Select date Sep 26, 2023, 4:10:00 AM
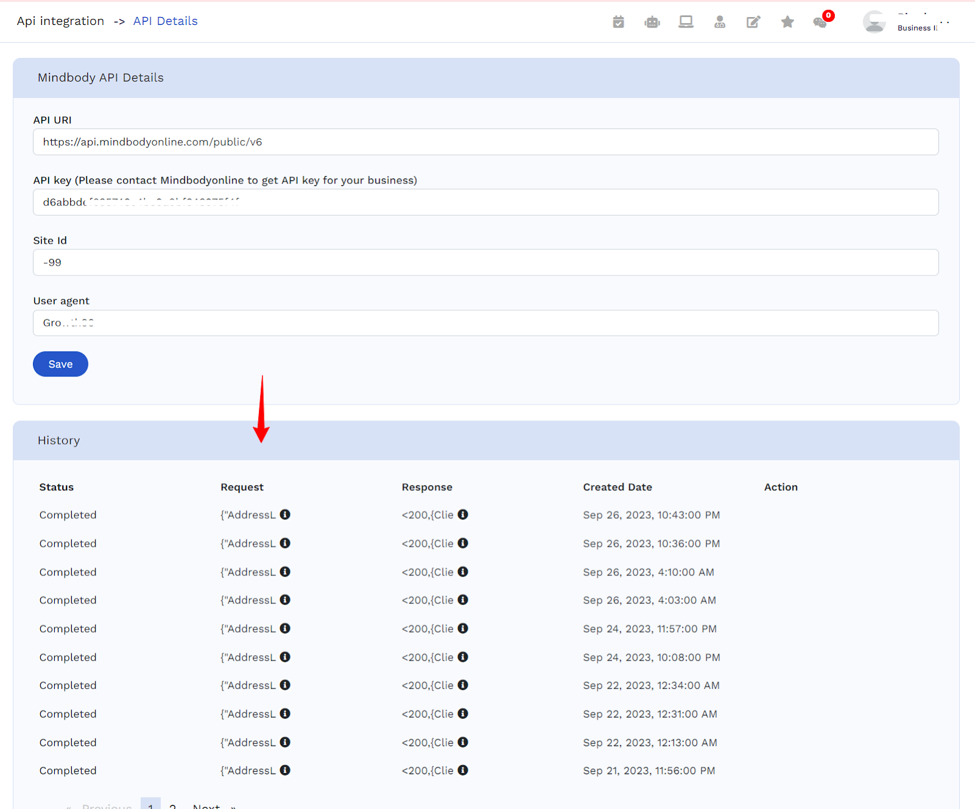Viewport: 975px width, 809px height. tap(648, 573)
